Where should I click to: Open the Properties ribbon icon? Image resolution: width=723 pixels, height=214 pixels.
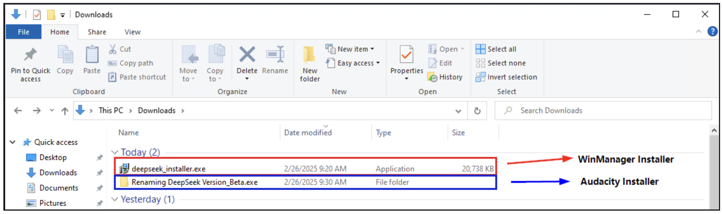pos(406,55)
